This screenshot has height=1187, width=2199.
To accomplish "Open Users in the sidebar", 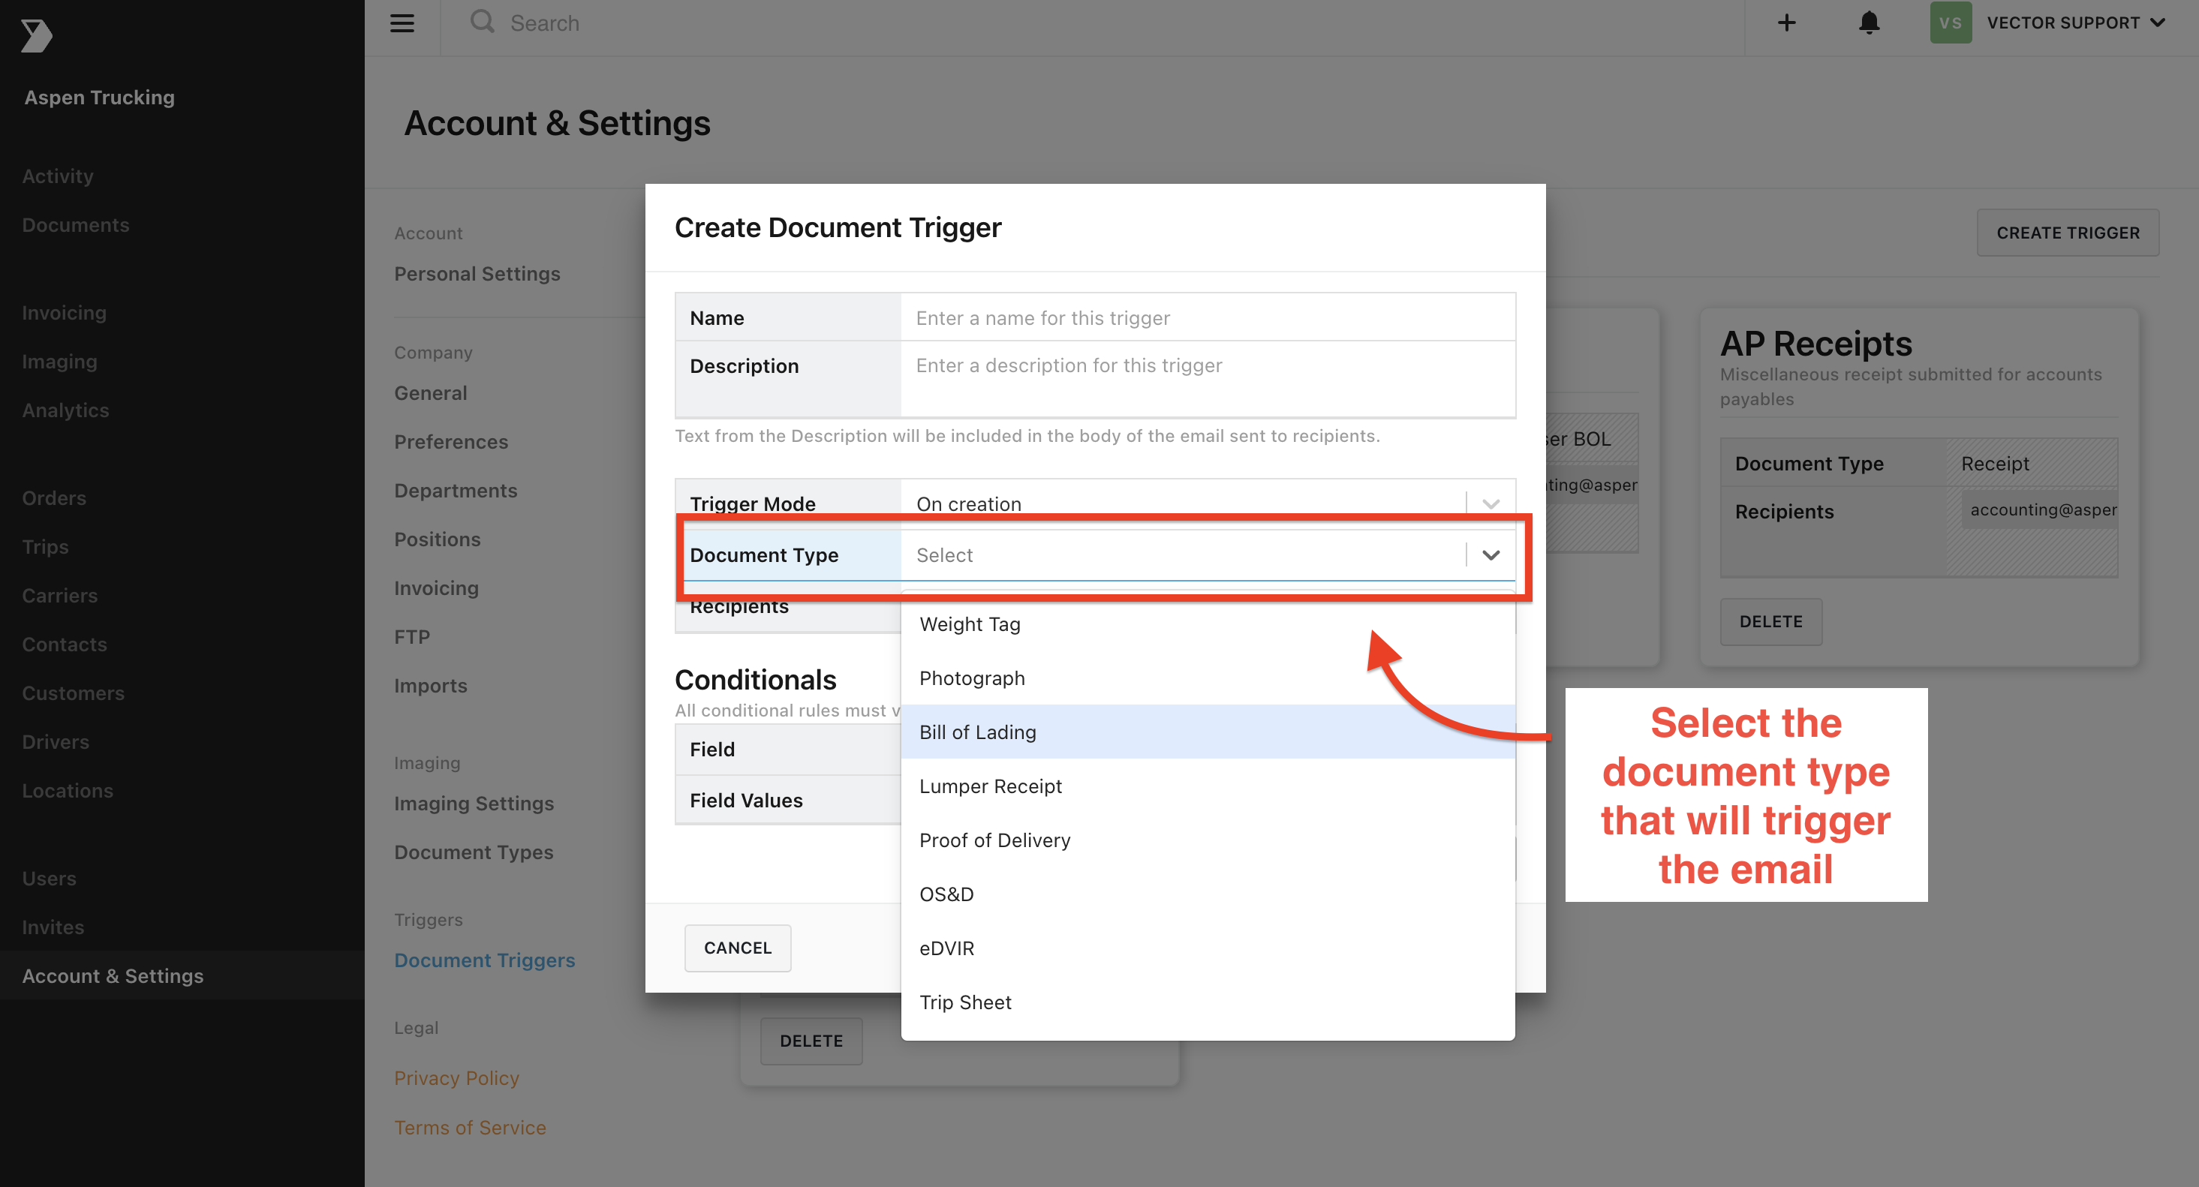I will point(50,878).
